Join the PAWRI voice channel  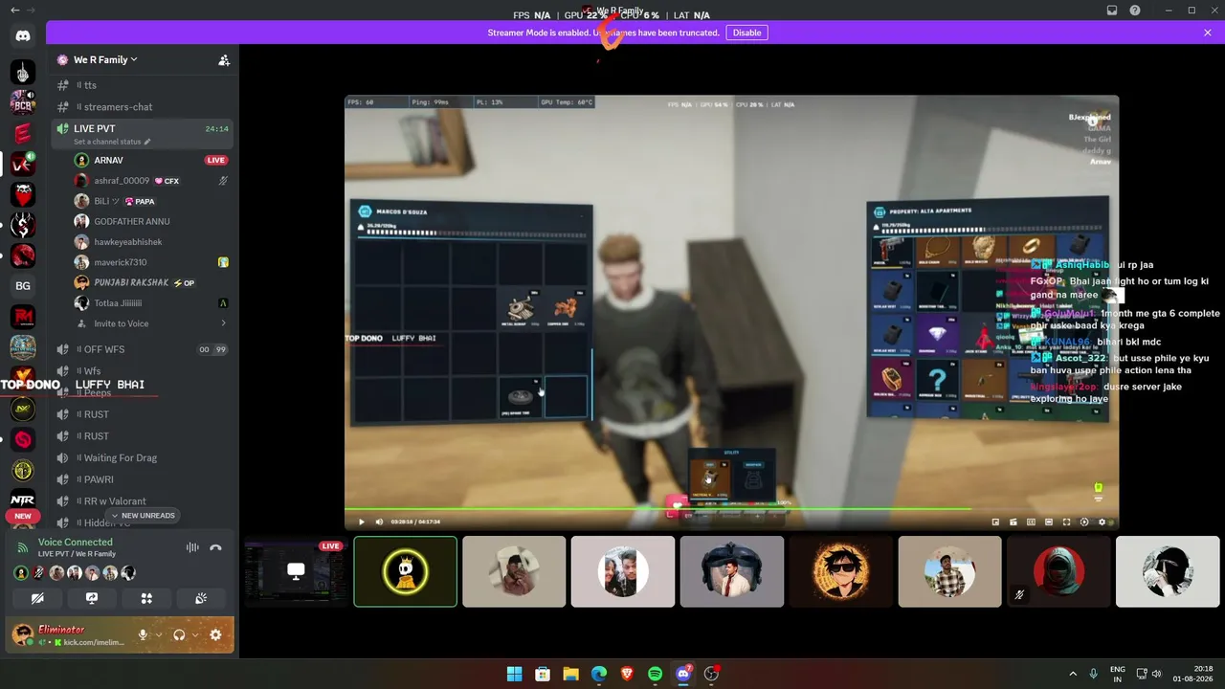(144, 479)
